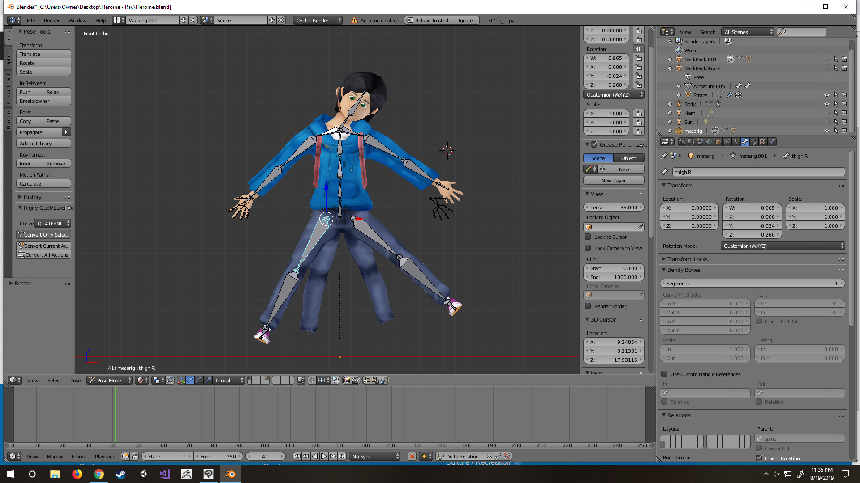860x483 pixels.
Task: Enable the Lock to Cursor checkbox
Action: point(588,237)
